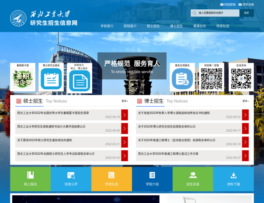Open 硕士招生 nav menu
This screenshot has height=203, width=264.
(153, 26)
